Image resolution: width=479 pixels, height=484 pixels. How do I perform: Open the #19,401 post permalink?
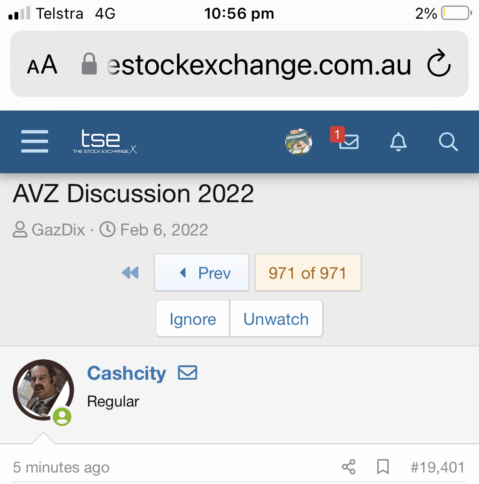pos(437,467)
